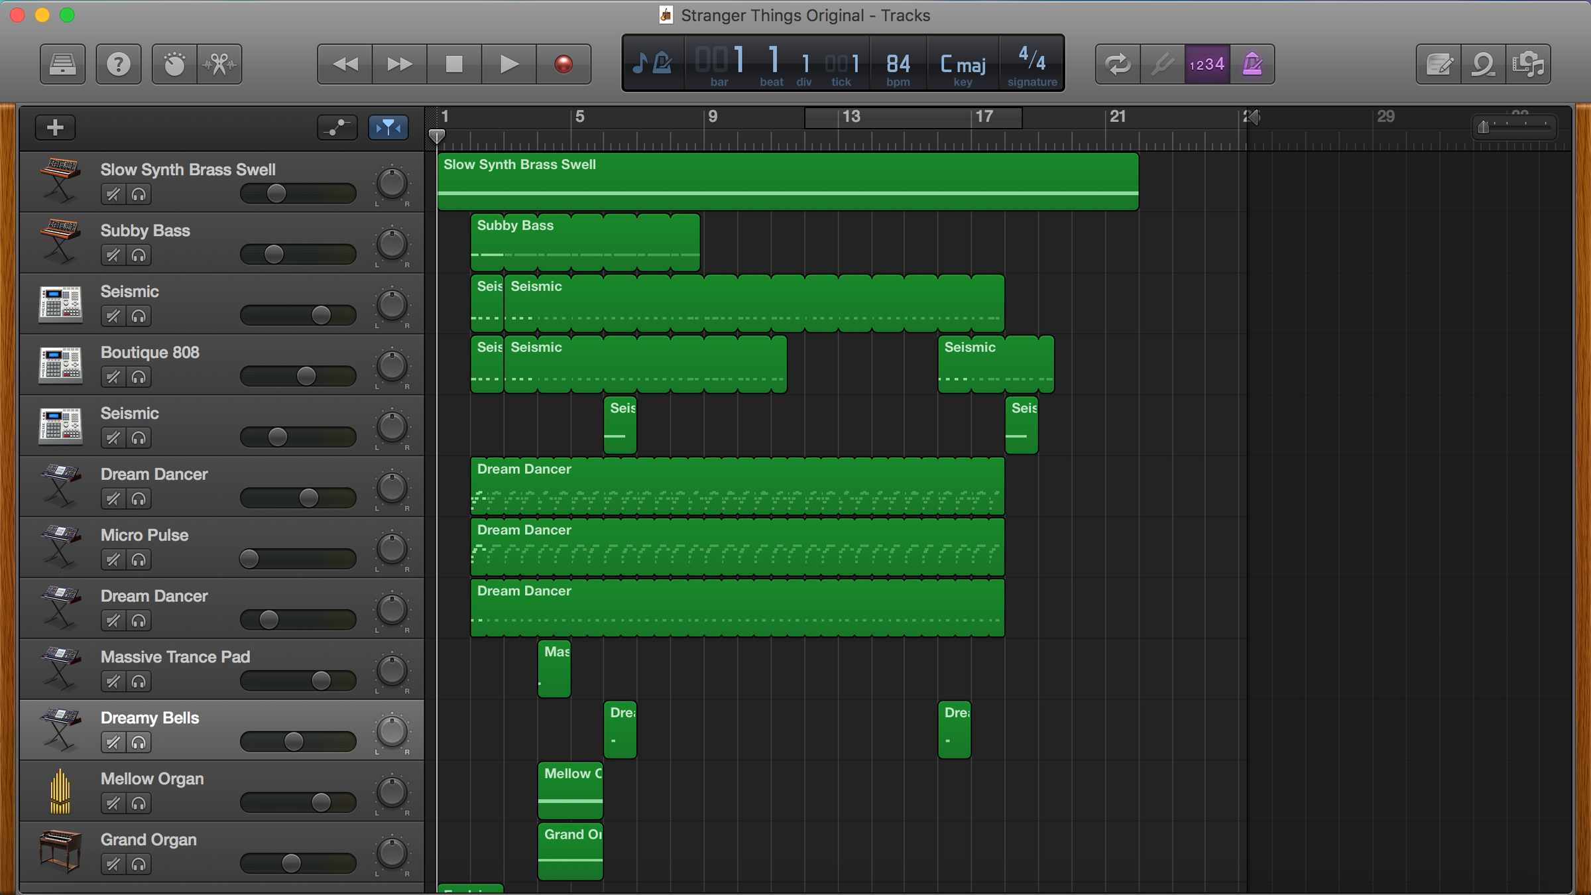The width and height of the screenshot is (1591, 895).
Task: Fast forward the playhead
Action: (399, 64)
